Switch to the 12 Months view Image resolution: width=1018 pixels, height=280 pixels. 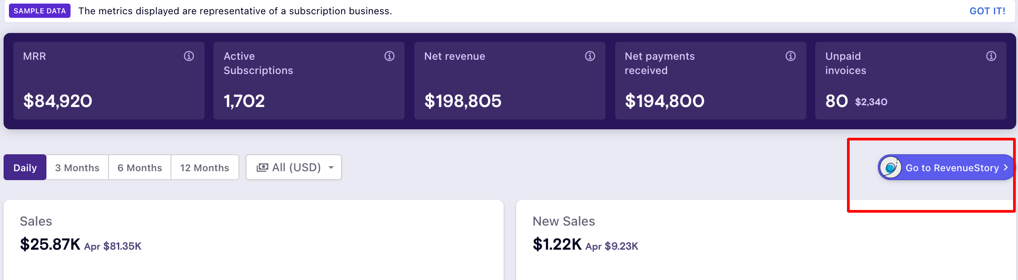[x=204, y=168]
